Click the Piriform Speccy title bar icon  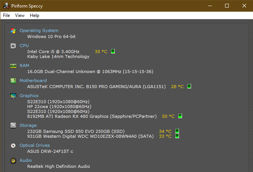[x=6, y=6]
